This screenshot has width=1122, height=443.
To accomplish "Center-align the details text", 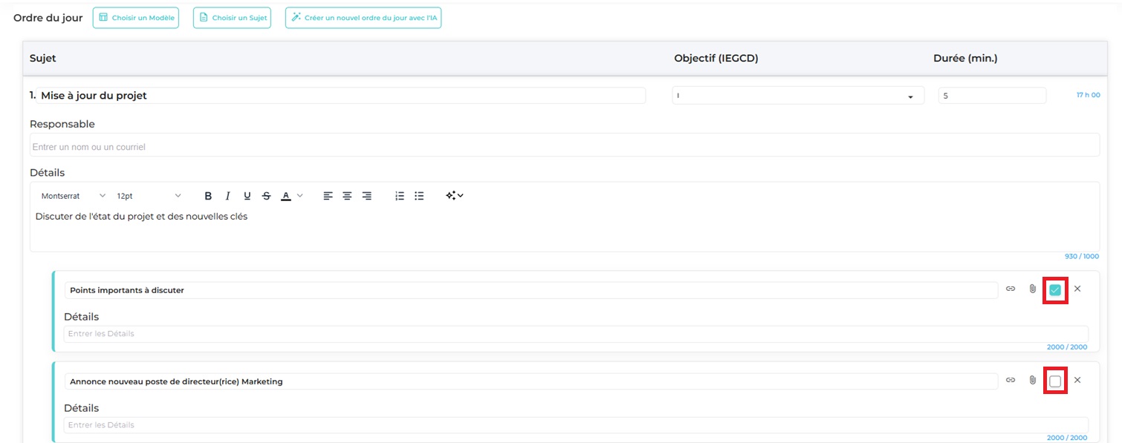I will [x=347, y=196].
